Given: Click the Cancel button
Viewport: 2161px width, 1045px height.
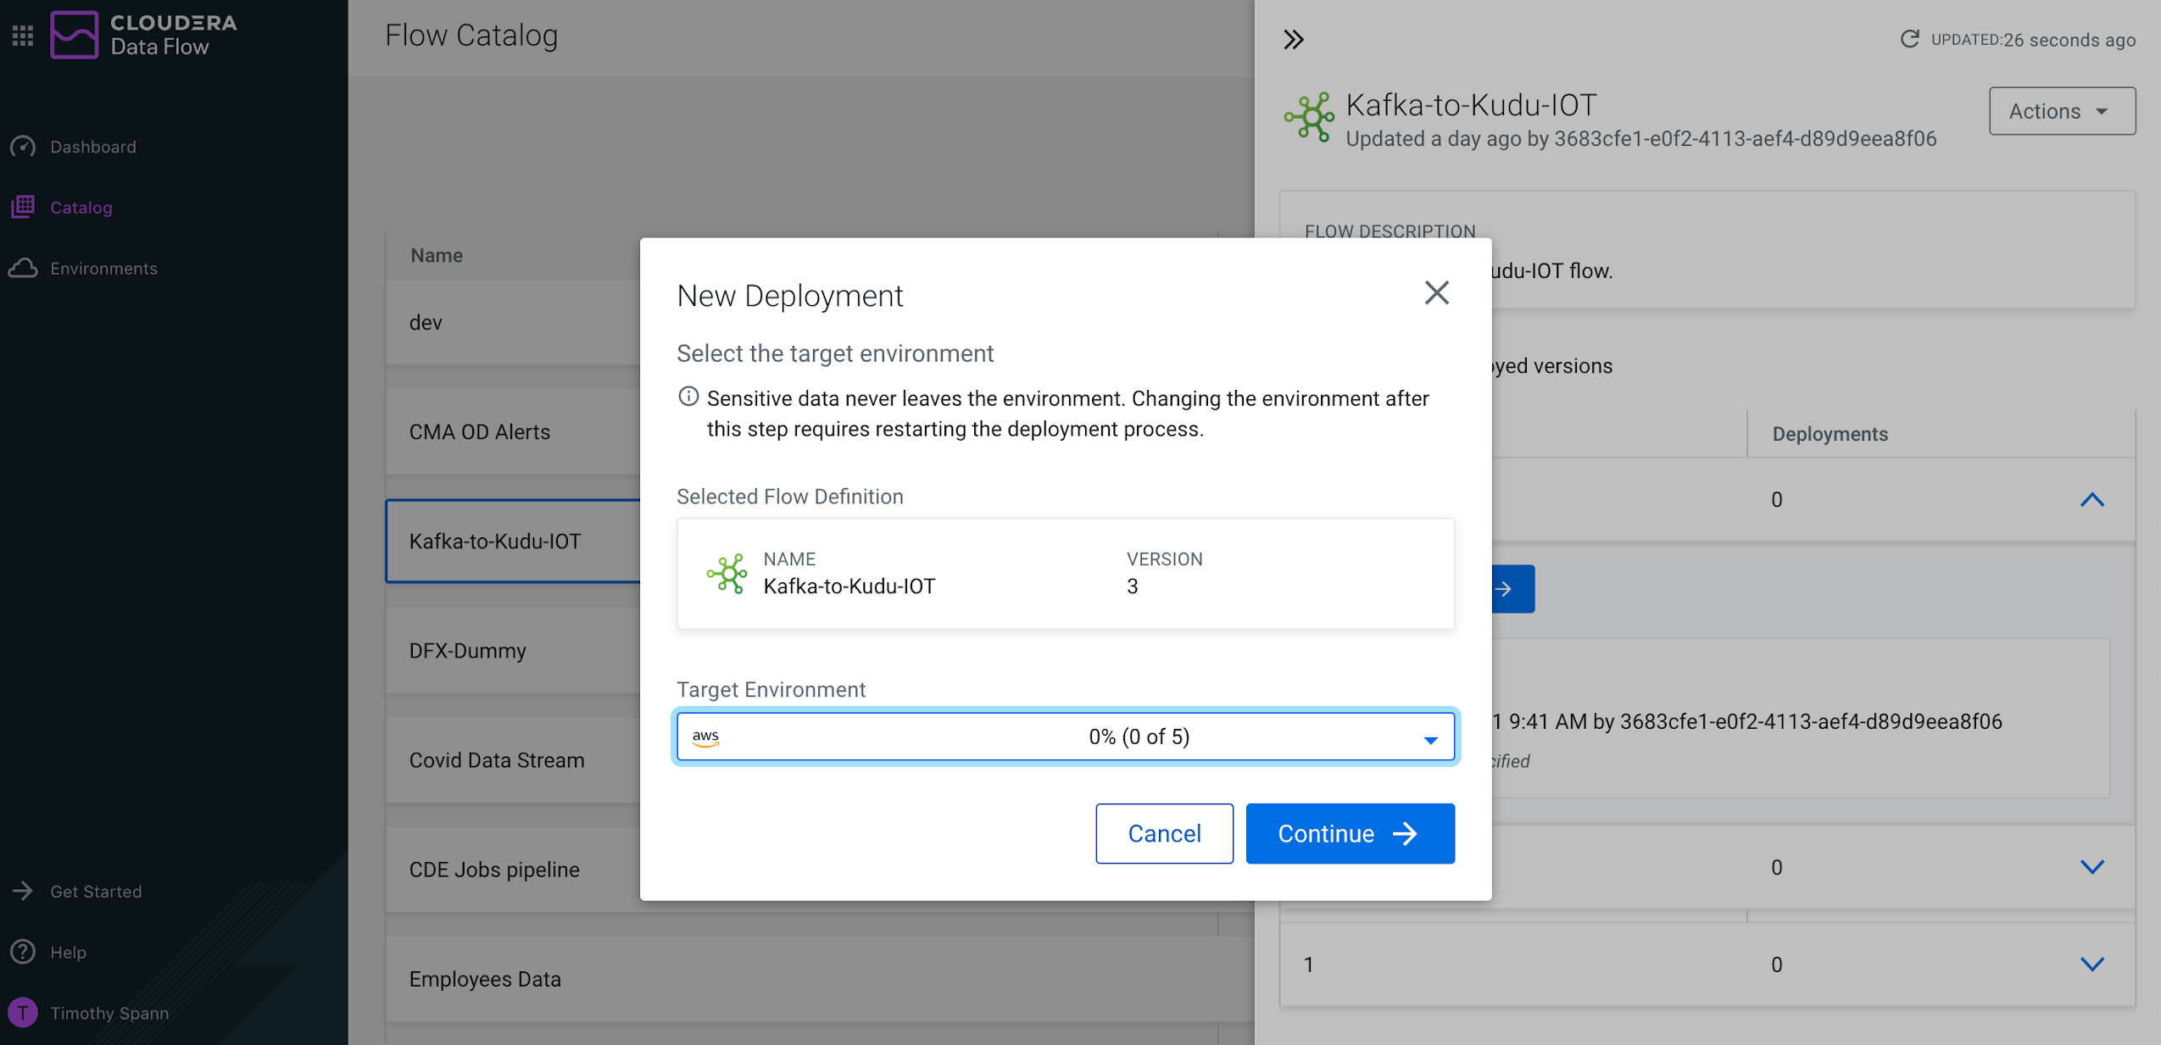Looking at the screenshot, I should (1163, 833).
